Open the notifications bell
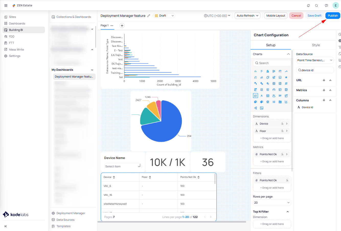Viewport: 341px width, 231px height. point(308,5)
